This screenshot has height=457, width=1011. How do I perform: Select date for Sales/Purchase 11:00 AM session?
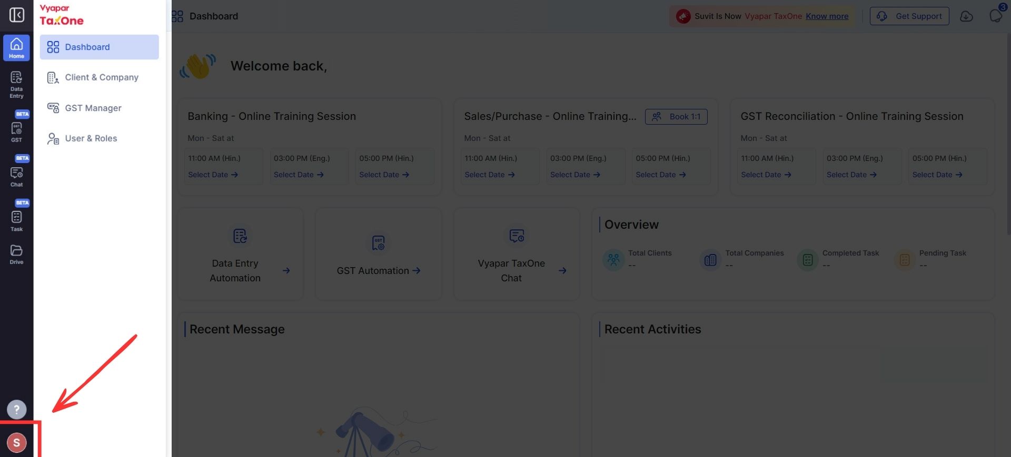tap(489, 175)
